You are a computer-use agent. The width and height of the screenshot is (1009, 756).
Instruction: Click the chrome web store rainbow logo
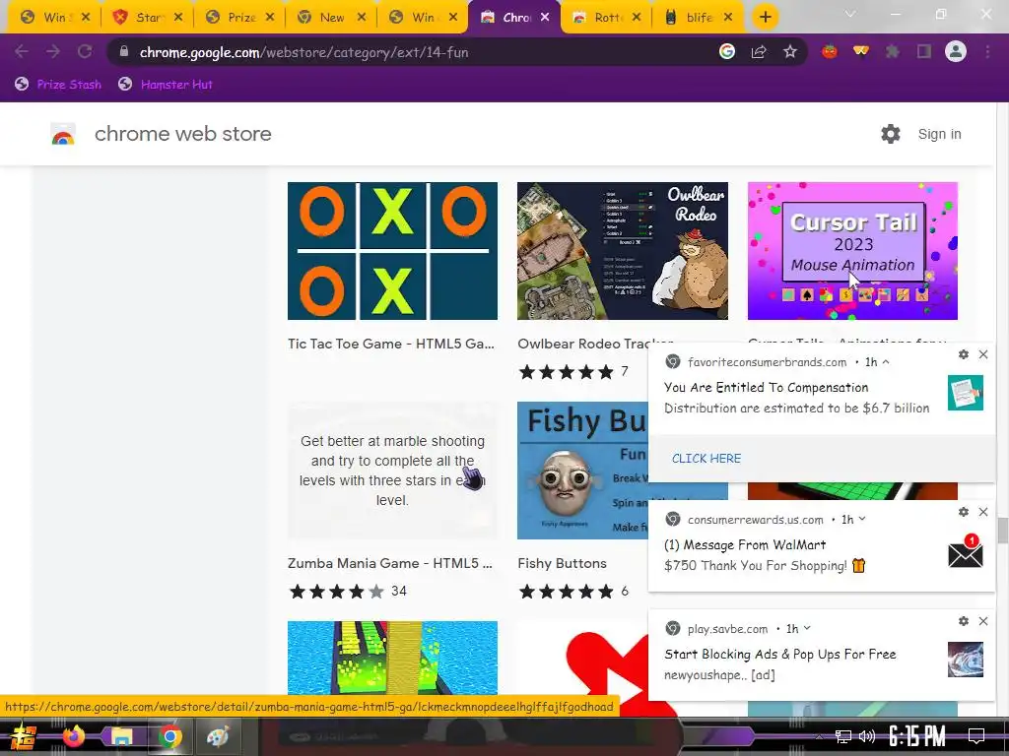(63, 134)
